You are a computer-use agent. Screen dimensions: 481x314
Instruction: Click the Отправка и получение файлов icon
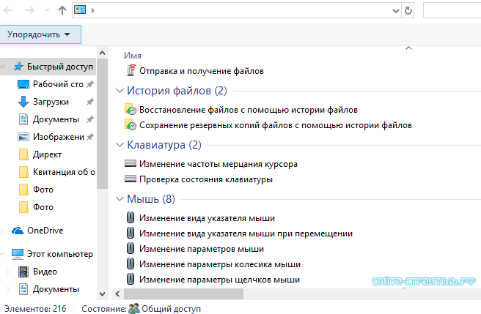pyautogui.click(x=131, y=70)
